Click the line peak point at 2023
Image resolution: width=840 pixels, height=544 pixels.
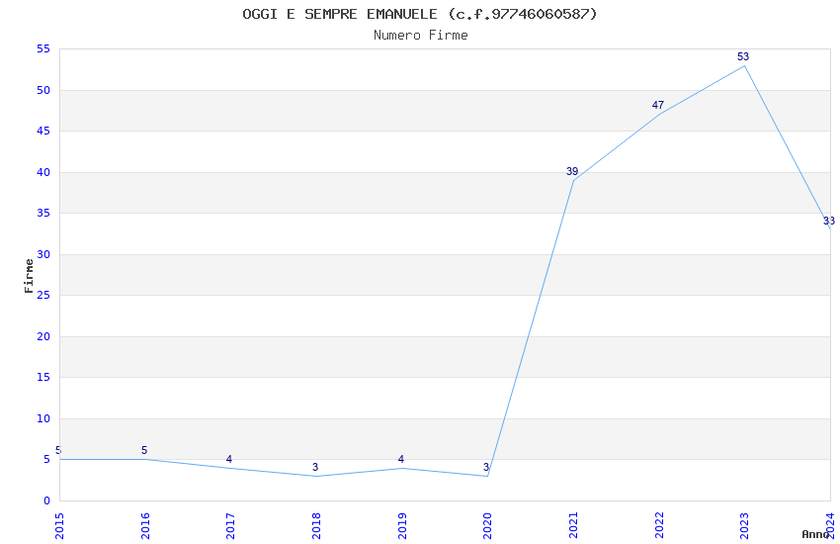click(x=745, y=66)
